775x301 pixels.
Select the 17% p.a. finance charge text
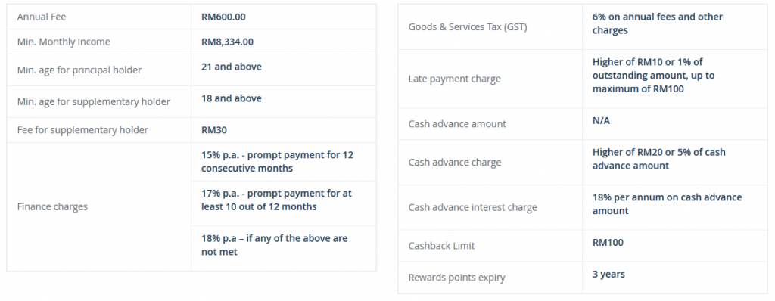click(x=276, y=200)
